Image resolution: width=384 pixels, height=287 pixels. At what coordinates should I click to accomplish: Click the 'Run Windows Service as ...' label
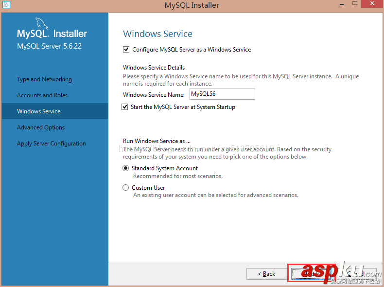tap(157, 141)
